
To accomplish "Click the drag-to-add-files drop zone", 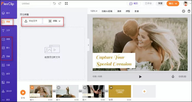I will (52, 53).
